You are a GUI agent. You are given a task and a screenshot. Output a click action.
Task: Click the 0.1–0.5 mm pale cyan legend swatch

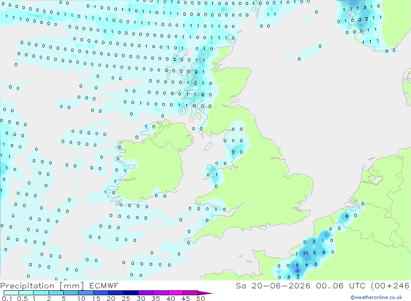tap(11, 293)
